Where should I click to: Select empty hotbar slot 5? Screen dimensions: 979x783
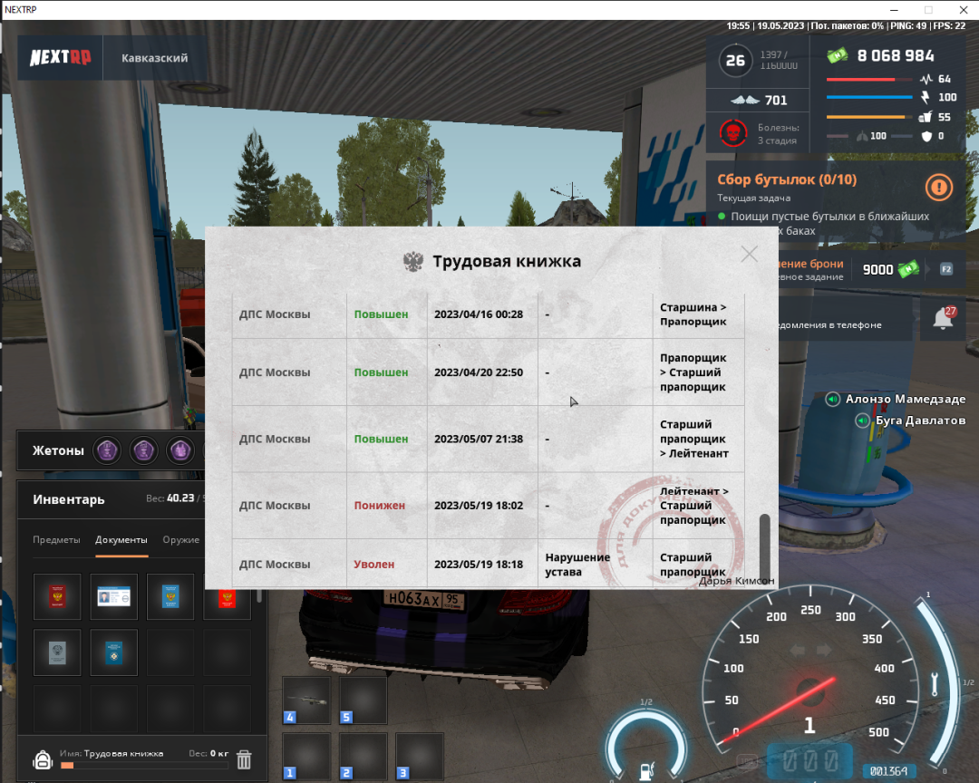click(363, 700)
